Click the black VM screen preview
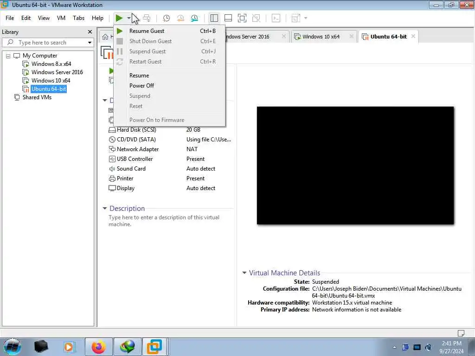Screen dimensions: 475x356 pyautogui.click(x=355, y=165)
